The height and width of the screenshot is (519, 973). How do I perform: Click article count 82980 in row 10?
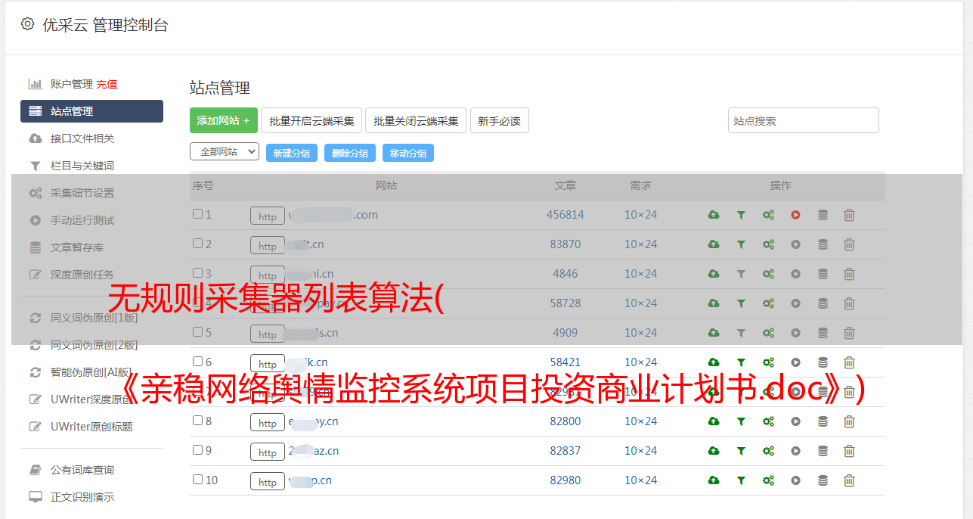click(x=566, y=480)
